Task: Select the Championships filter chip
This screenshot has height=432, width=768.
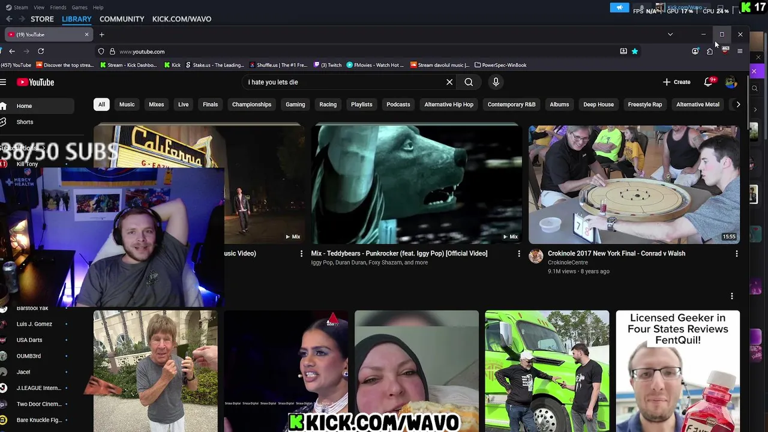Action: (x=251, y=104)
